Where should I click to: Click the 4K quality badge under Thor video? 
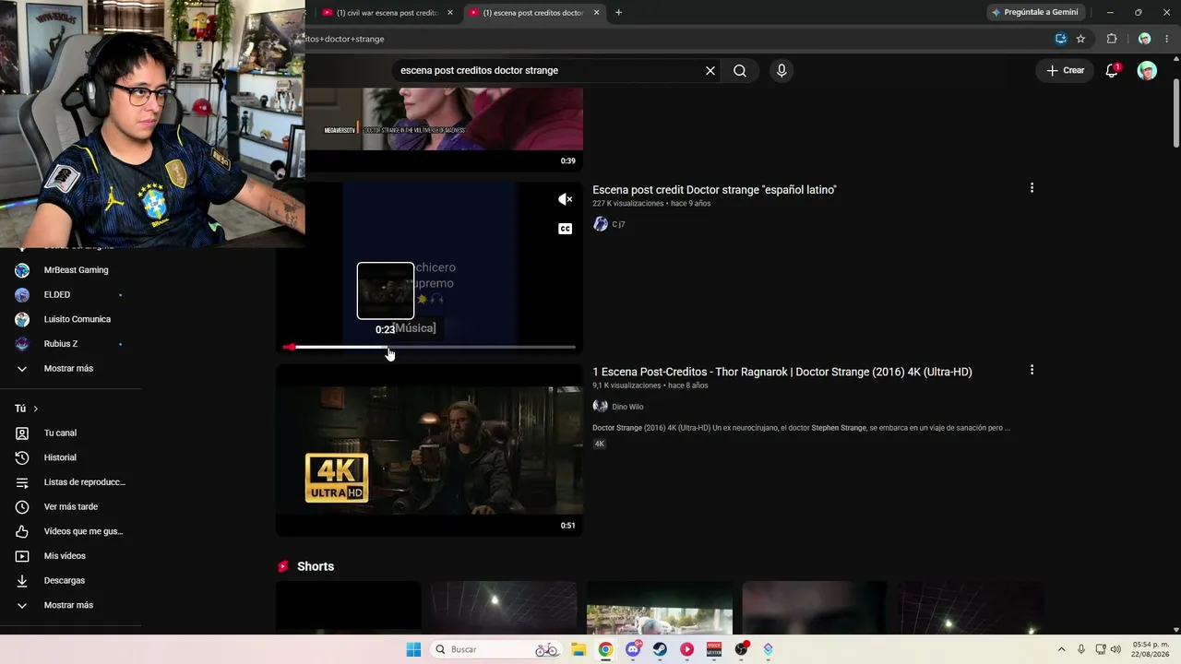(599, 444)
